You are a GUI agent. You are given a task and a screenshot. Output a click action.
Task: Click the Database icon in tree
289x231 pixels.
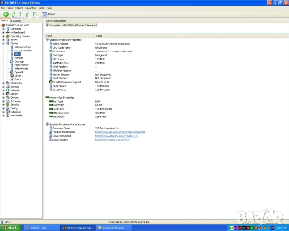coord(8,112)
